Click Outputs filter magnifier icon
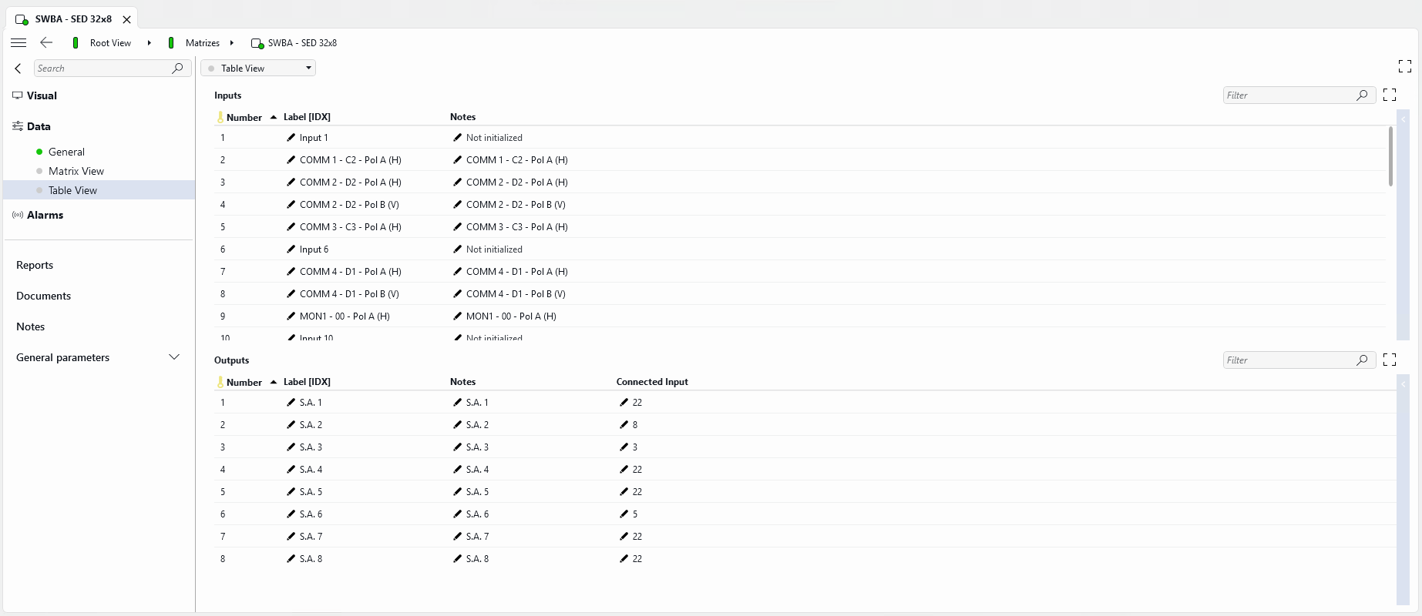1422x616 pixels. pos(1362,360)
